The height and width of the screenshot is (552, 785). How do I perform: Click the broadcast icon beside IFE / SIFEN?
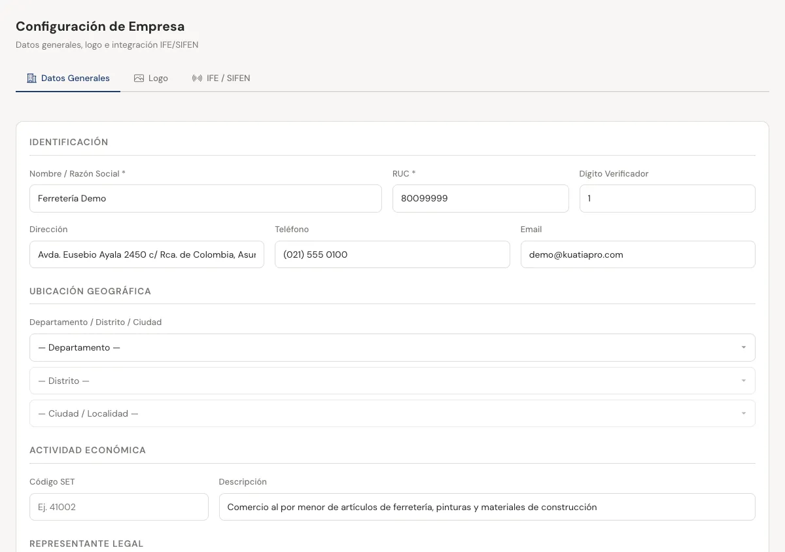pos(197,78)
